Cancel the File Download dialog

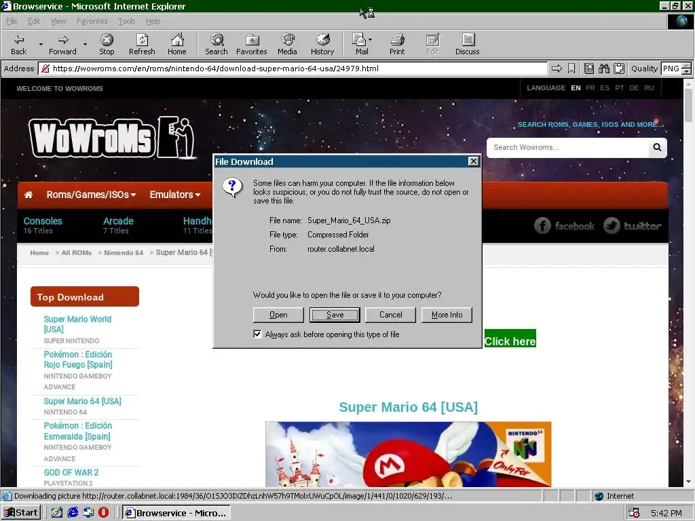point(390,315)
